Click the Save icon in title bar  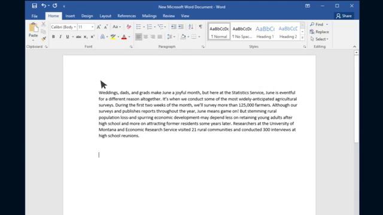[35, 6]
